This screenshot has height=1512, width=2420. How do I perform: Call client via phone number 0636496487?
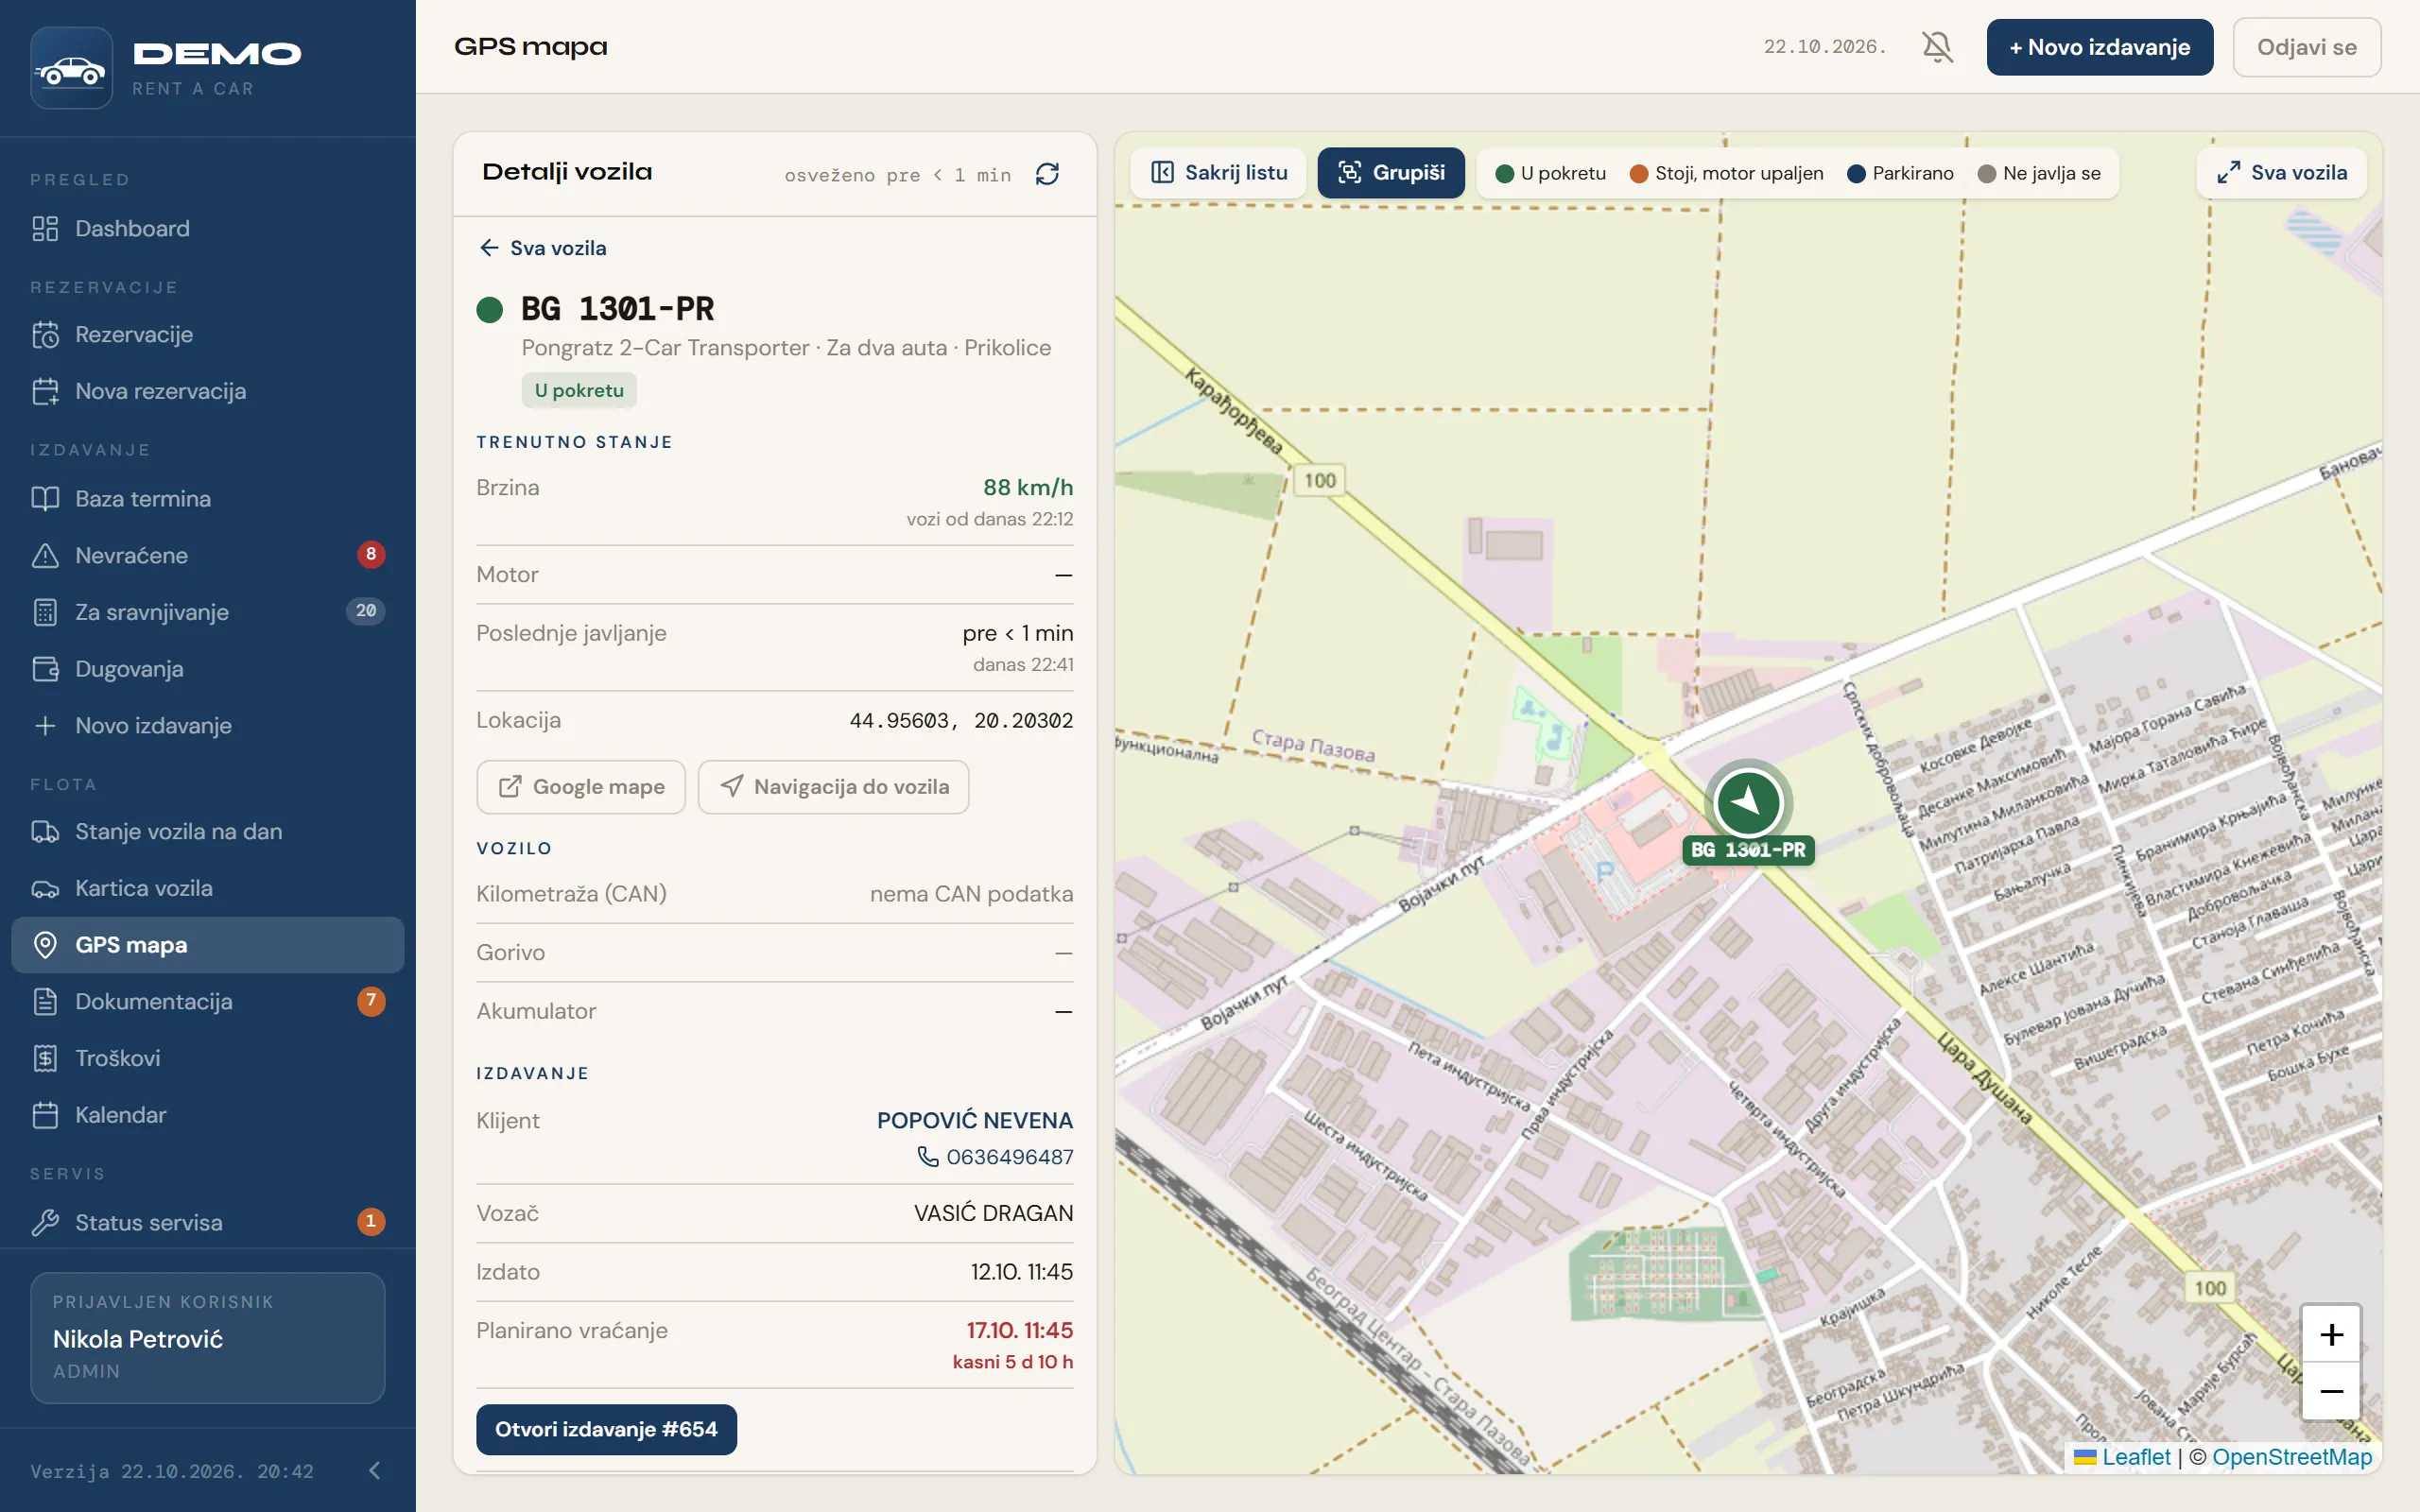coord(995,1157)
